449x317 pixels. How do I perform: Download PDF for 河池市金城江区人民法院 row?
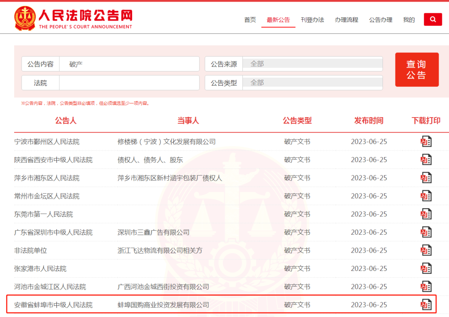point(426,287)
